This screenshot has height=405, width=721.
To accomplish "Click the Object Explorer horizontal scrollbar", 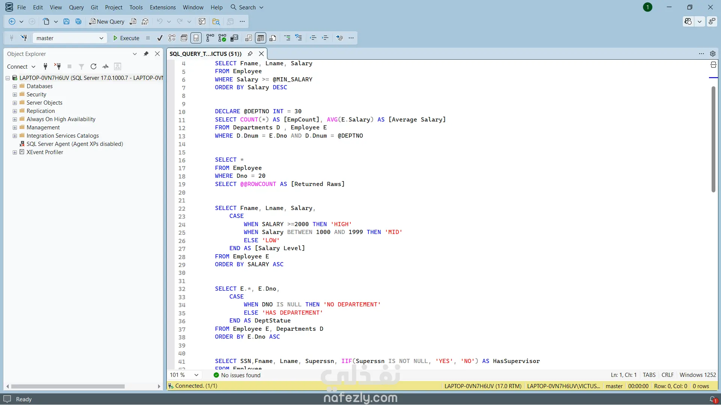I will click(x=68, y=386).
